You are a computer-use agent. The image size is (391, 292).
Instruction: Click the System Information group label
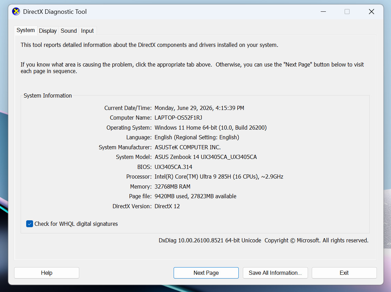pos(48,95)
